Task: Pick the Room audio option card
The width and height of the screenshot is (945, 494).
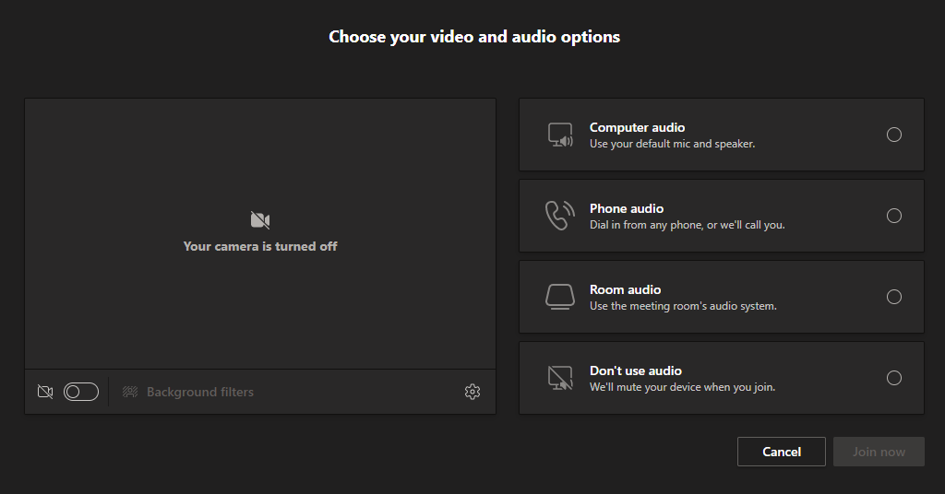Action: (x=722, y=297)
